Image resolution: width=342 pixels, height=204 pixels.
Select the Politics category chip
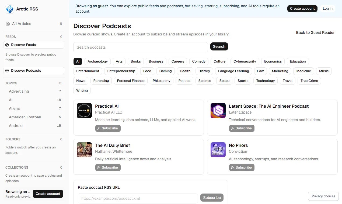tap(184, 81)
